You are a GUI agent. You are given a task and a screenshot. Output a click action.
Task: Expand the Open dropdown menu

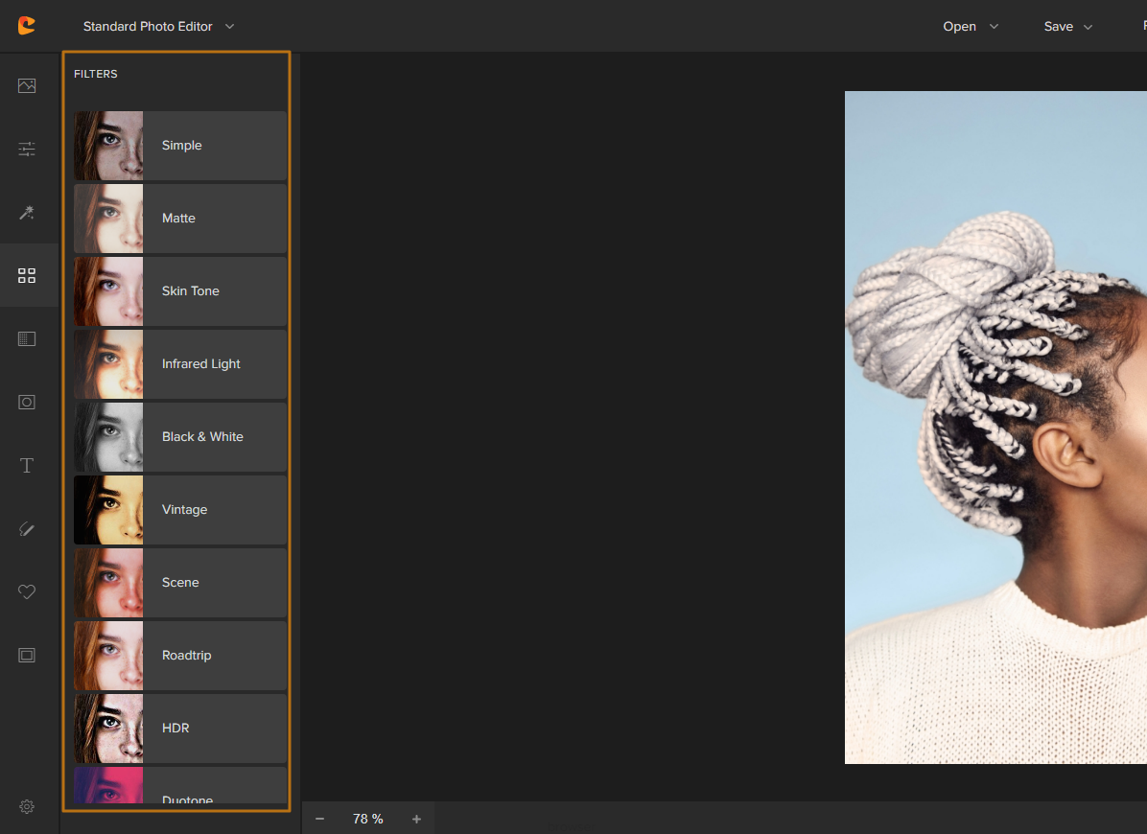[x=971, y=27]
